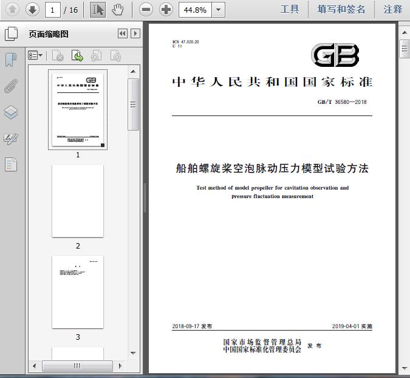The image size is (410, 378).
Task: Open the Attachments paperclip panel
Action: pyautogui.click(x=11, y=86)
